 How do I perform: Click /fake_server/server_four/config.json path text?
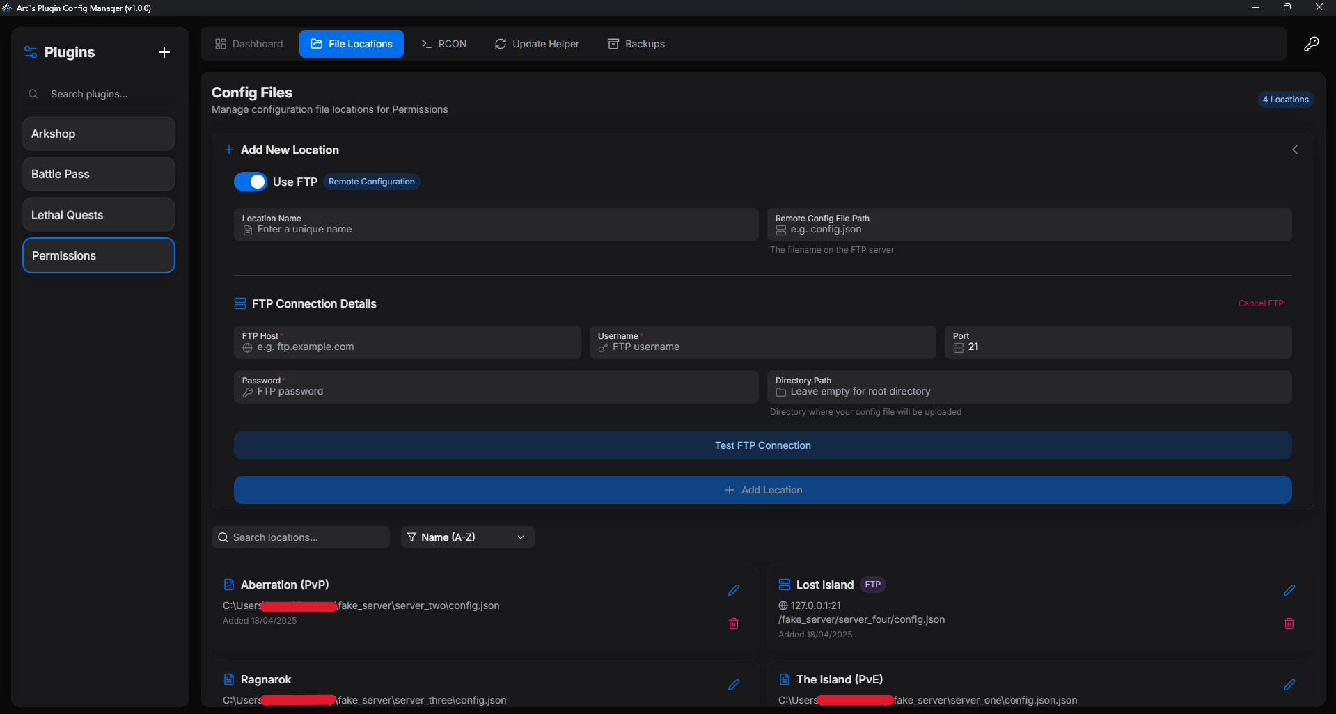(x=862, y=619)
